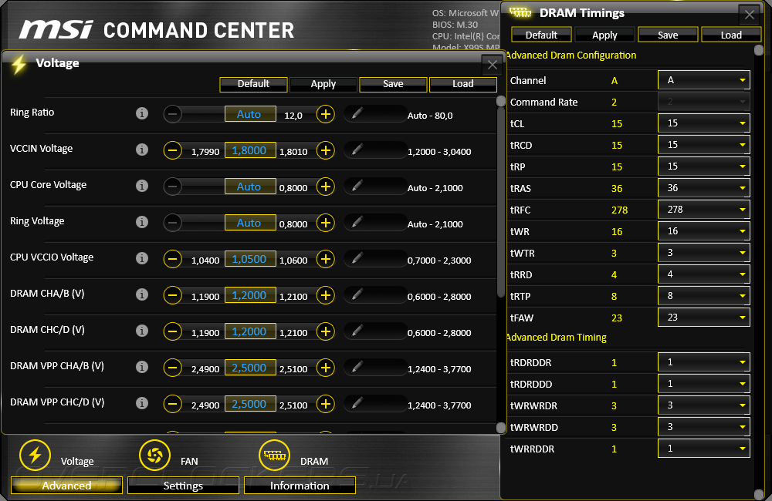Show info for CPU VCCIO Voltage
The width and height of the screenshot is (772, 501).
click(x=142, y=258)
